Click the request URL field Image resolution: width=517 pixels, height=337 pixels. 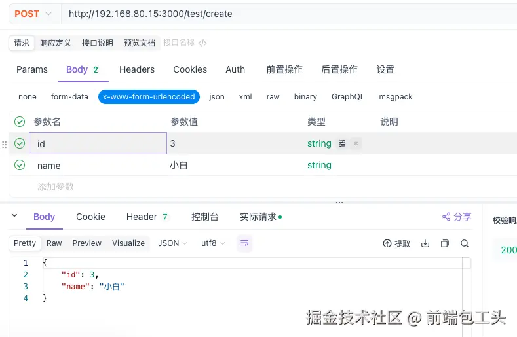(x=289, y=14)
